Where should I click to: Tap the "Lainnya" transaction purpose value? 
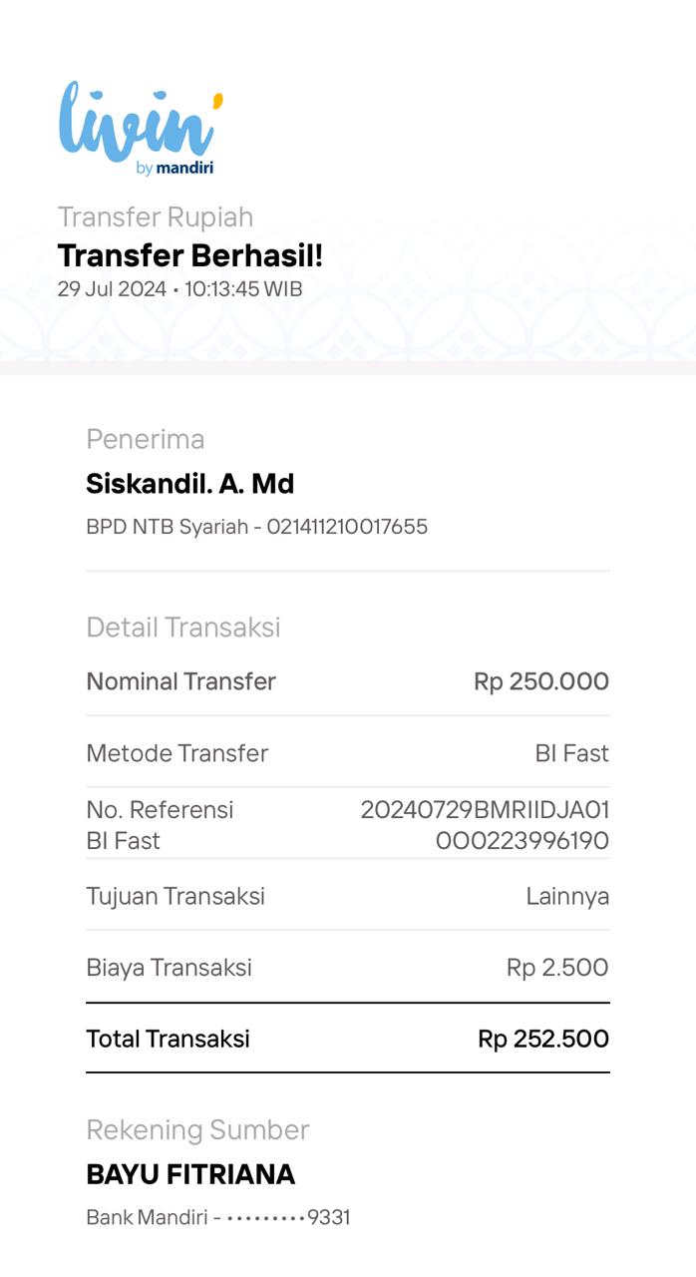(567, 896)
